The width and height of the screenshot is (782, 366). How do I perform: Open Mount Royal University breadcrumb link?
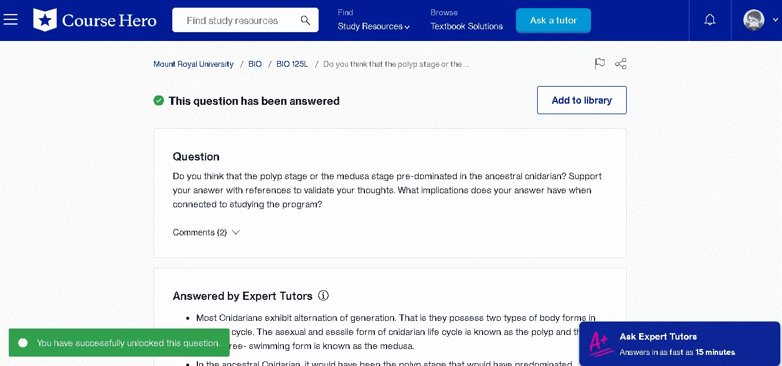coord(193,64)
